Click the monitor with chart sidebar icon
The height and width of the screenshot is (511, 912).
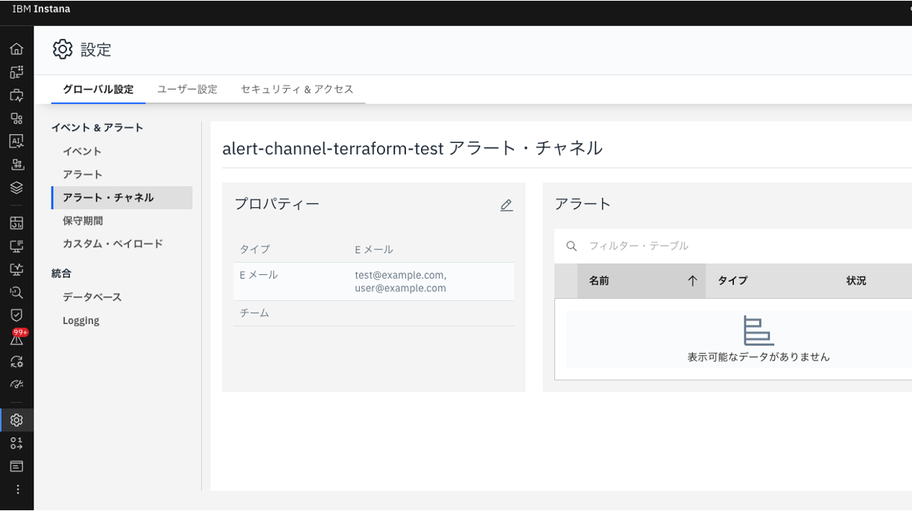click(16, 268)
